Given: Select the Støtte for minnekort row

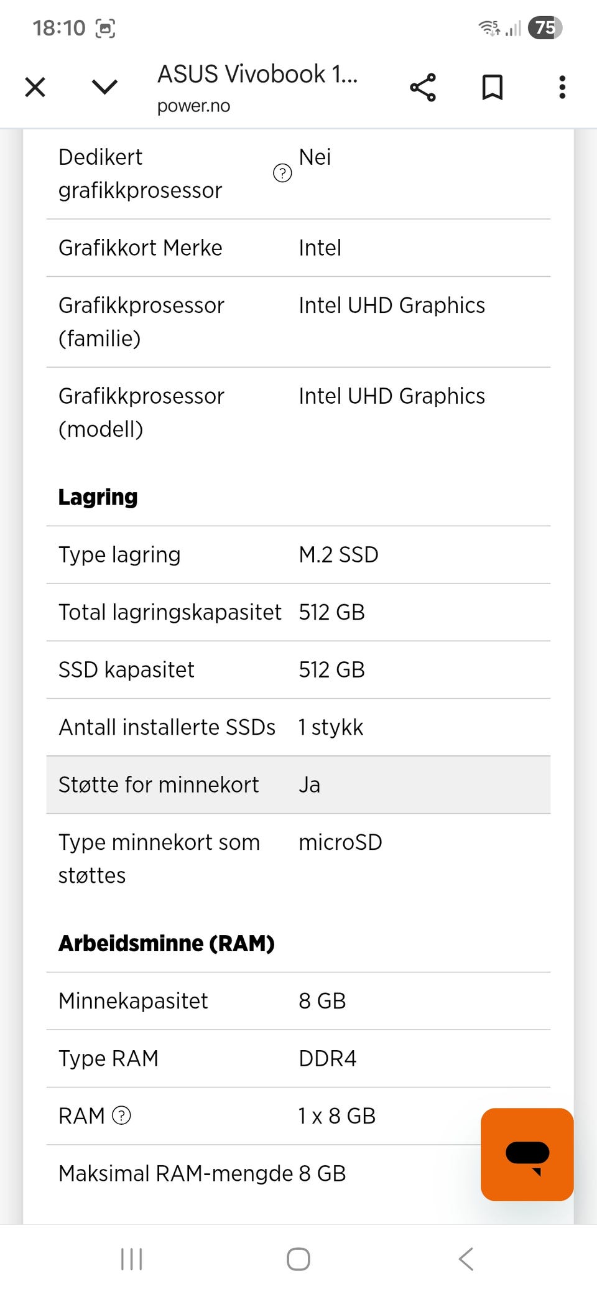Looking at the screenshot, I should tap(298, 784).
